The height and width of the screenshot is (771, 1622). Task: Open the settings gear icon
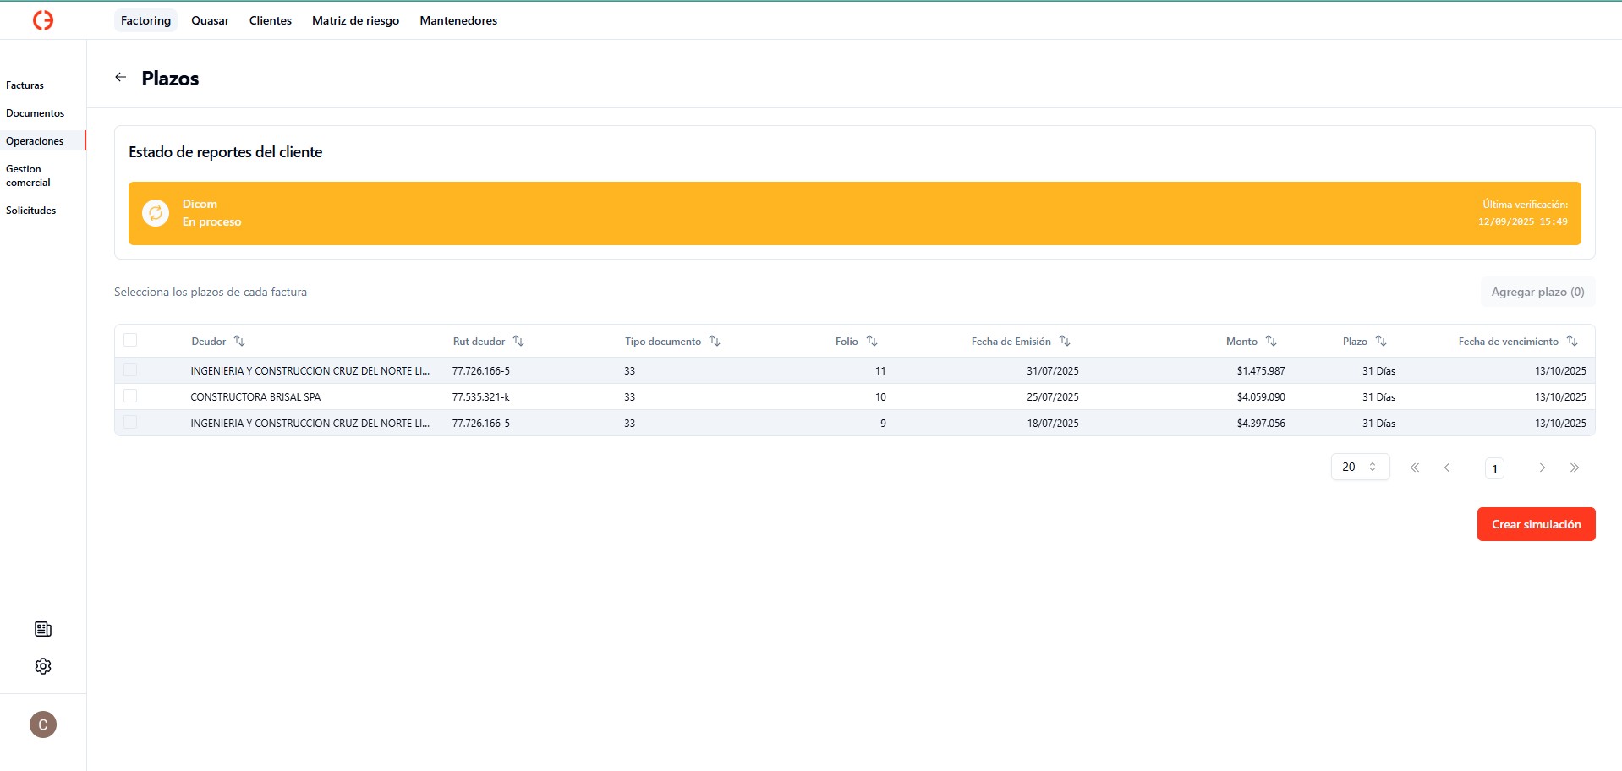point(43,666)
